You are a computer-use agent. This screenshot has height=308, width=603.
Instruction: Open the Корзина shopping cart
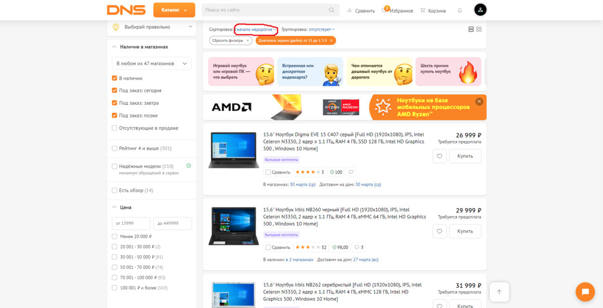tap(433, 11)
